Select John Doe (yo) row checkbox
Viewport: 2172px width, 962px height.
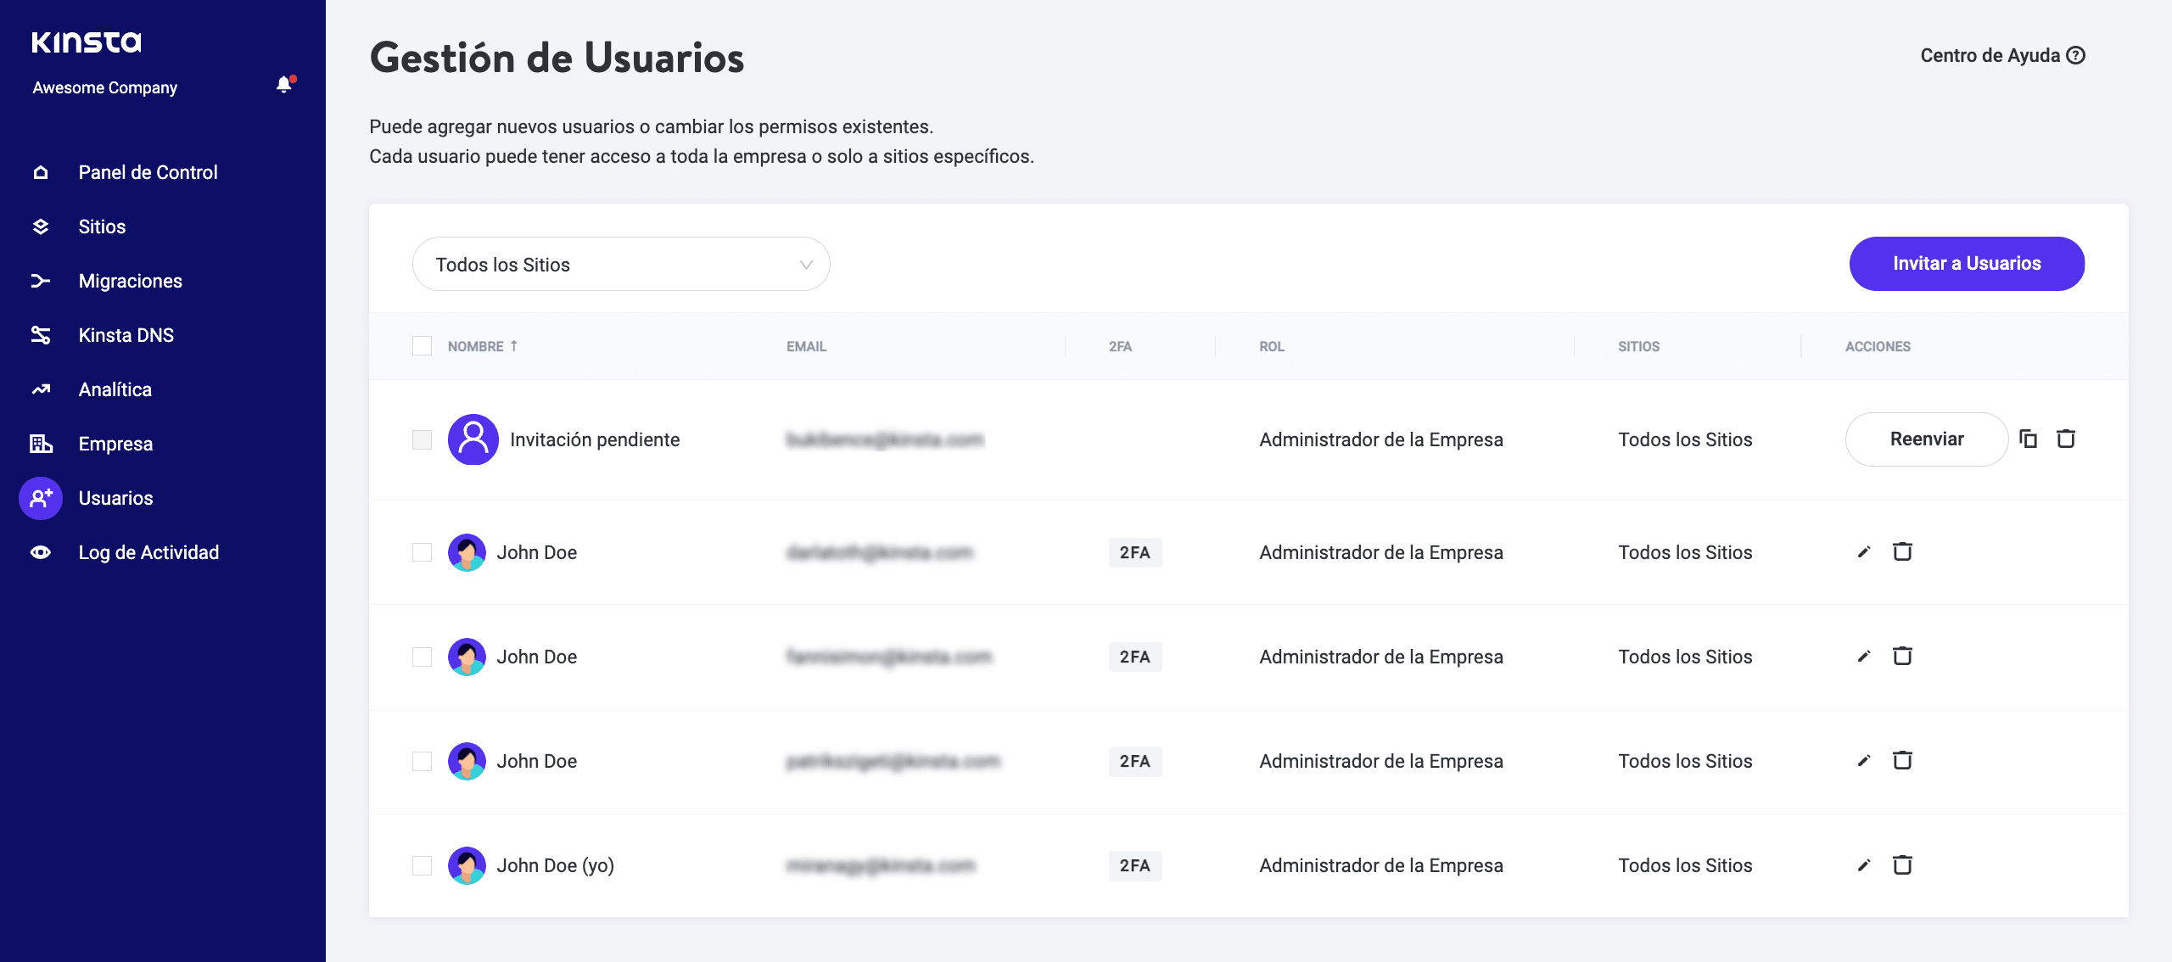pos(422,865)
